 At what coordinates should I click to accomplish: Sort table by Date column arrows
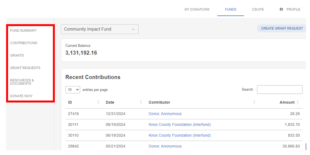coord(141,102)
